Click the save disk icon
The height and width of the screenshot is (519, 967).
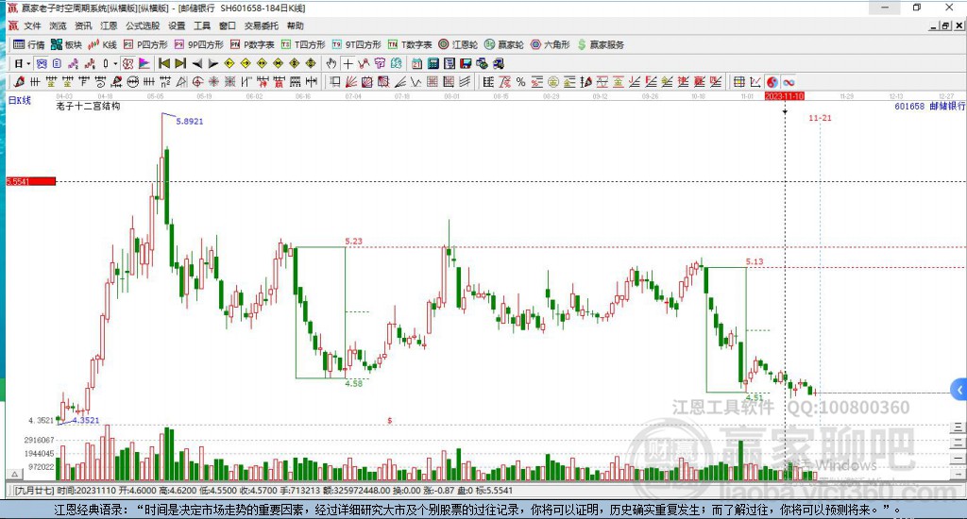pos(466,63)
